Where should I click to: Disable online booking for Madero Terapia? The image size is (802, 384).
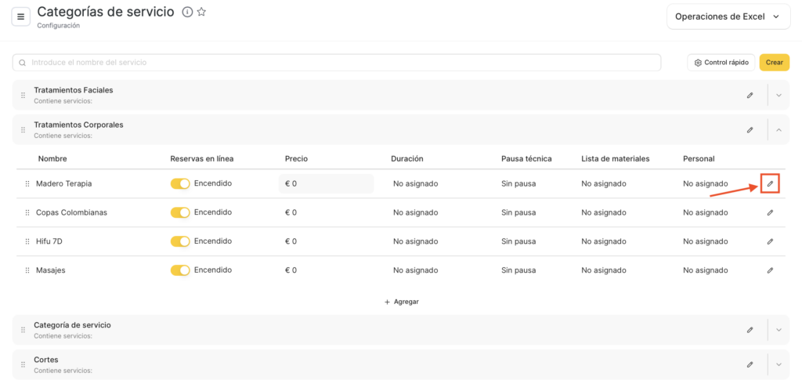[180, 183]
